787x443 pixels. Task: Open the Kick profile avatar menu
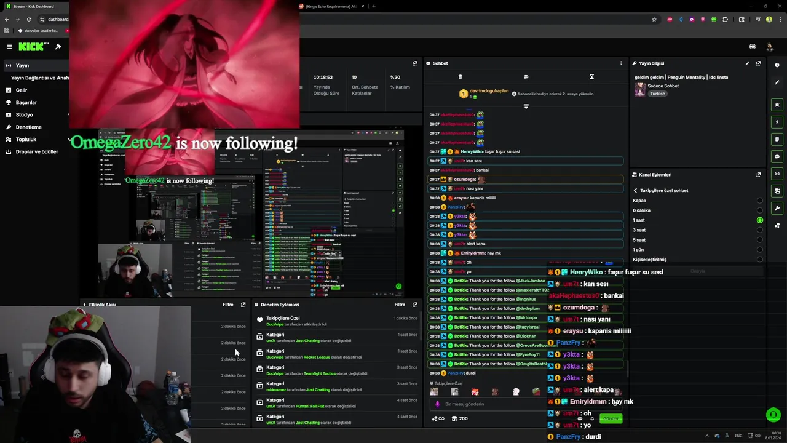(769, 47)
